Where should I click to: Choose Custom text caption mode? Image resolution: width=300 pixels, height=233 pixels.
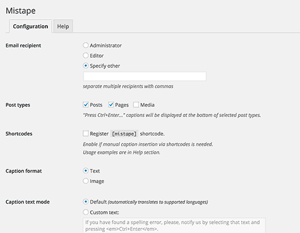(85, 212)
